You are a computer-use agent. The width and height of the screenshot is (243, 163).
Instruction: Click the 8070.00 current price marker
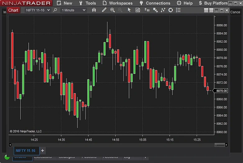click(x=220, y=91)
